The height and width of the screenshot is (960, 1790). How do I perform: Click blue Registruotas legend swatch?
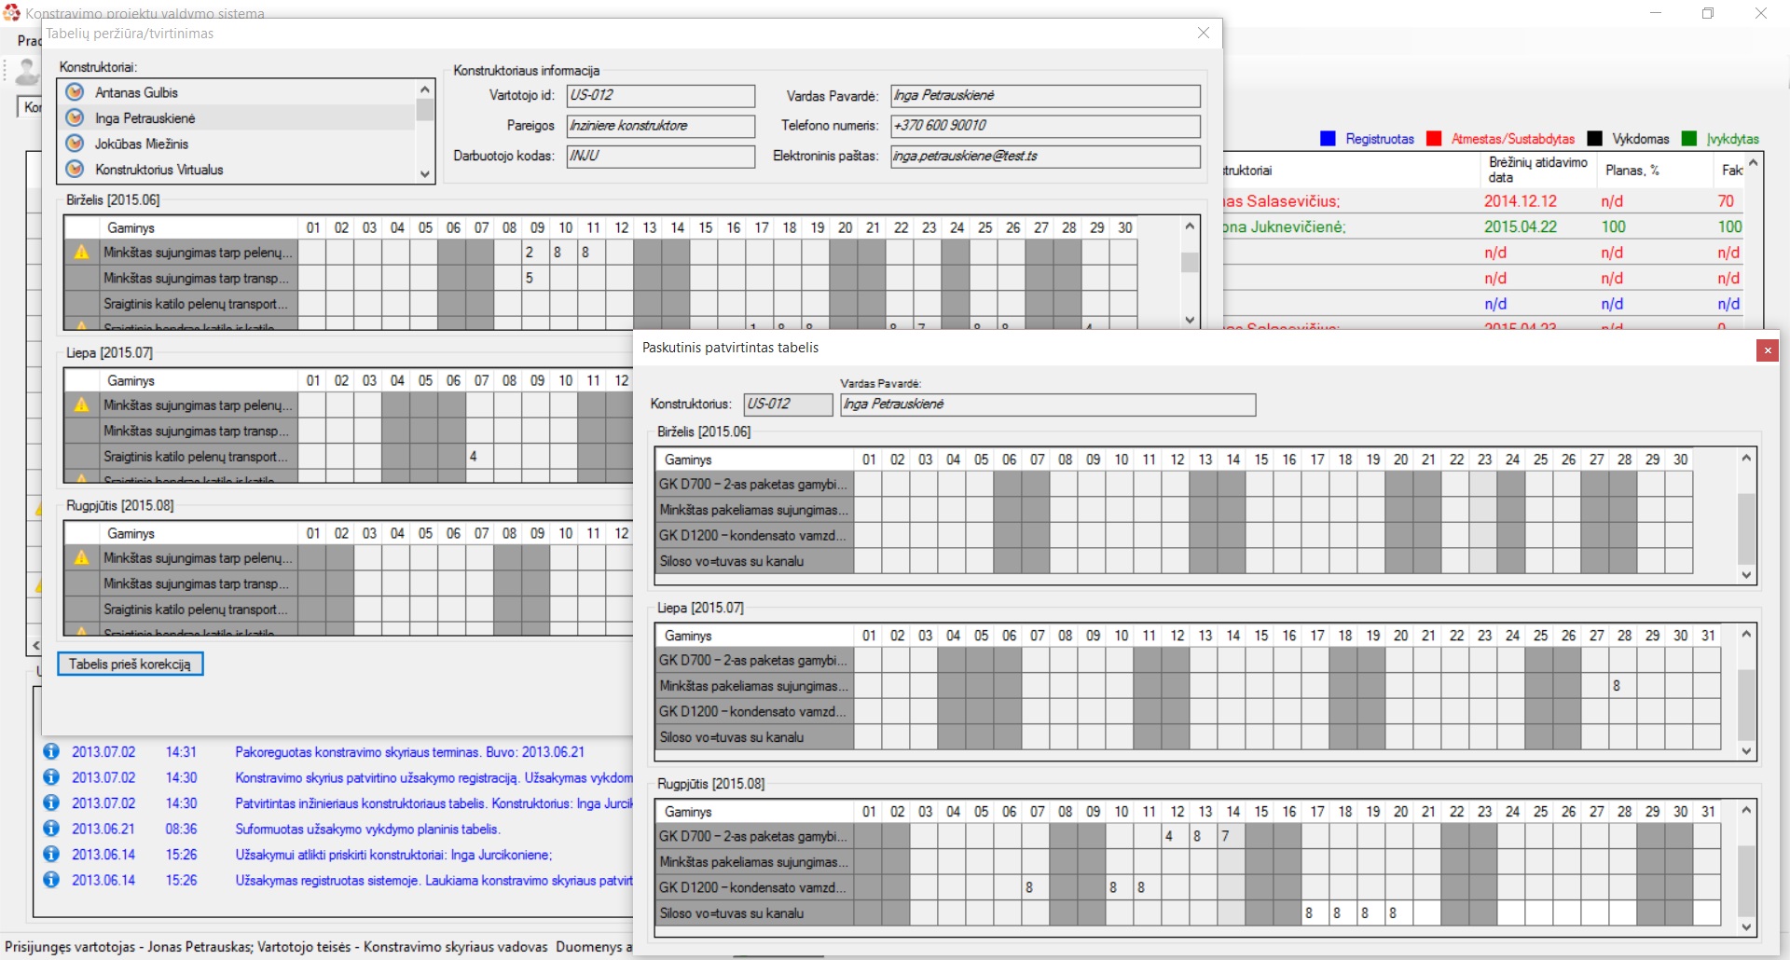(1328, 139)
